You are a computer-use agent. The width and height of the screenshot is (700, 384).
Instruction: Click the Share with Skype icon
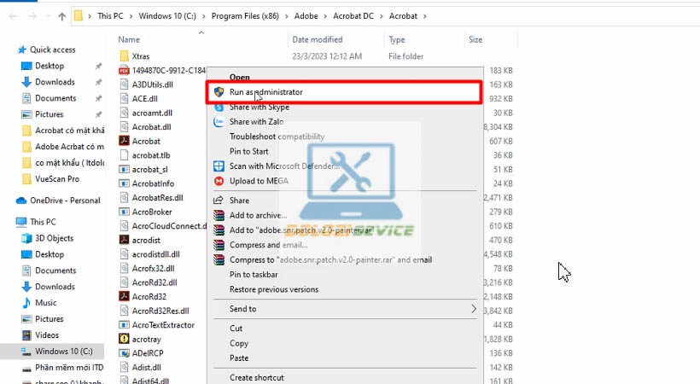point(219,108)
